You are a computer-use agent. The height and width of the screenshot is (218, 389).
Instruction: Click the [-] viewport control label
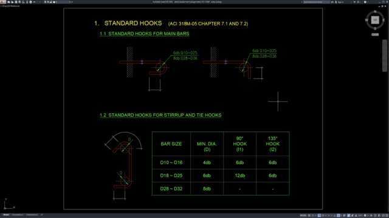[2, 6]
